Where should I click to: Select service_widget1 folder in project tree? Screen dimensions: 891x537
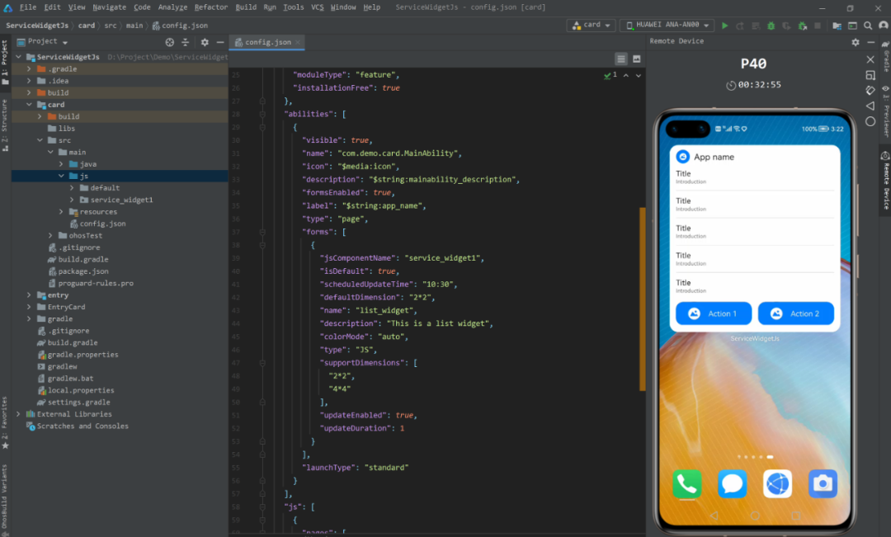pos(121,200)
